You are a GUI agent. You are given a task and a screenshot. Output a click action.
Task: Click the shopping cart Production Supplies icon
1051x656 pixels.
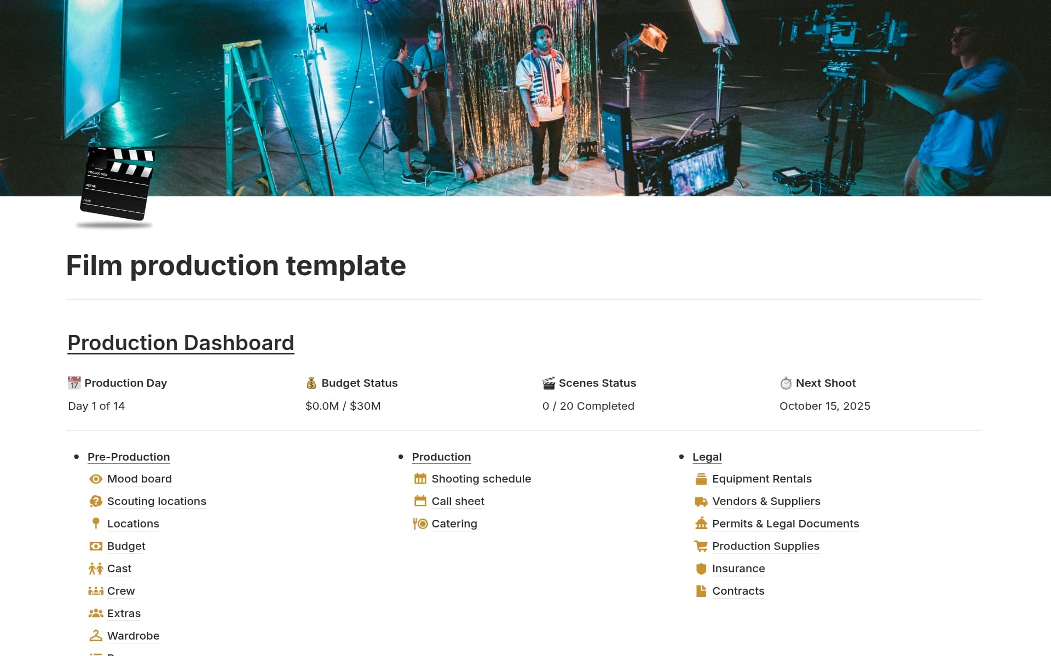(x=701, y=546)
